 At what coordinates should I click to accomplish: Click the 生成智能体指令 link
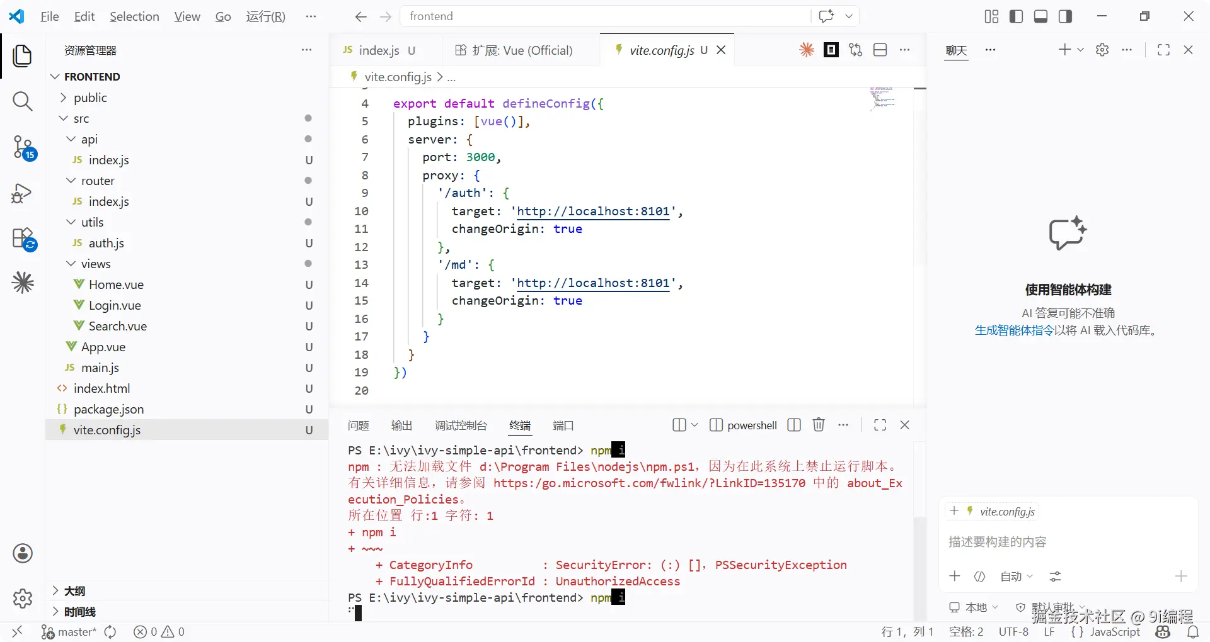1014,330
